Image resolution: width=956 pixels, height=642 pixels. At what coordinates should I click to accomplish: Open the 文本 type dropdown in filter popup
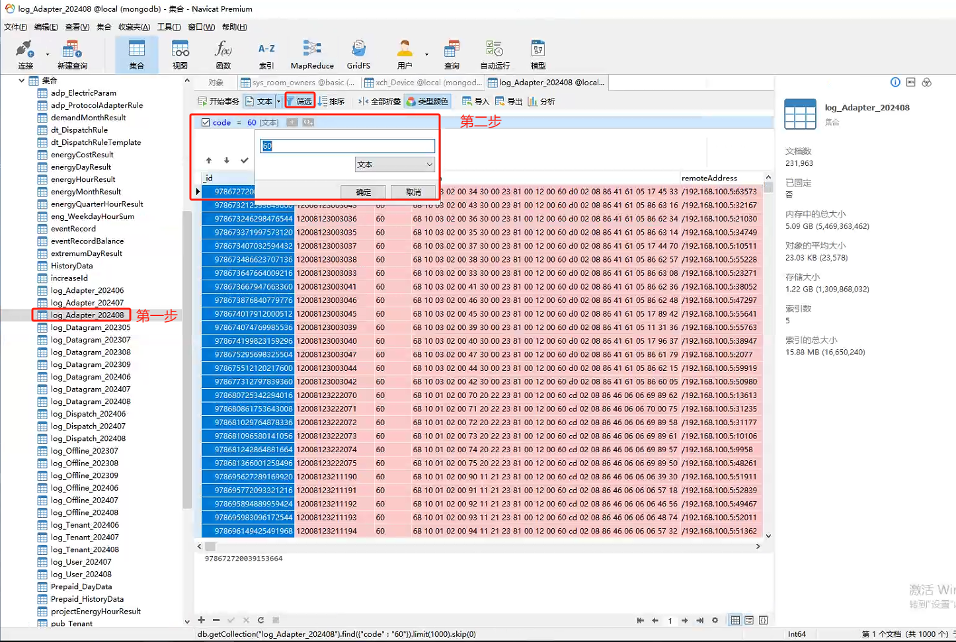click(394, 165)
